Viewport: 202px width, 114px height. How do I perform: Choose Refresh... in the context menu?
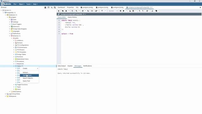(x=29, y=73)
